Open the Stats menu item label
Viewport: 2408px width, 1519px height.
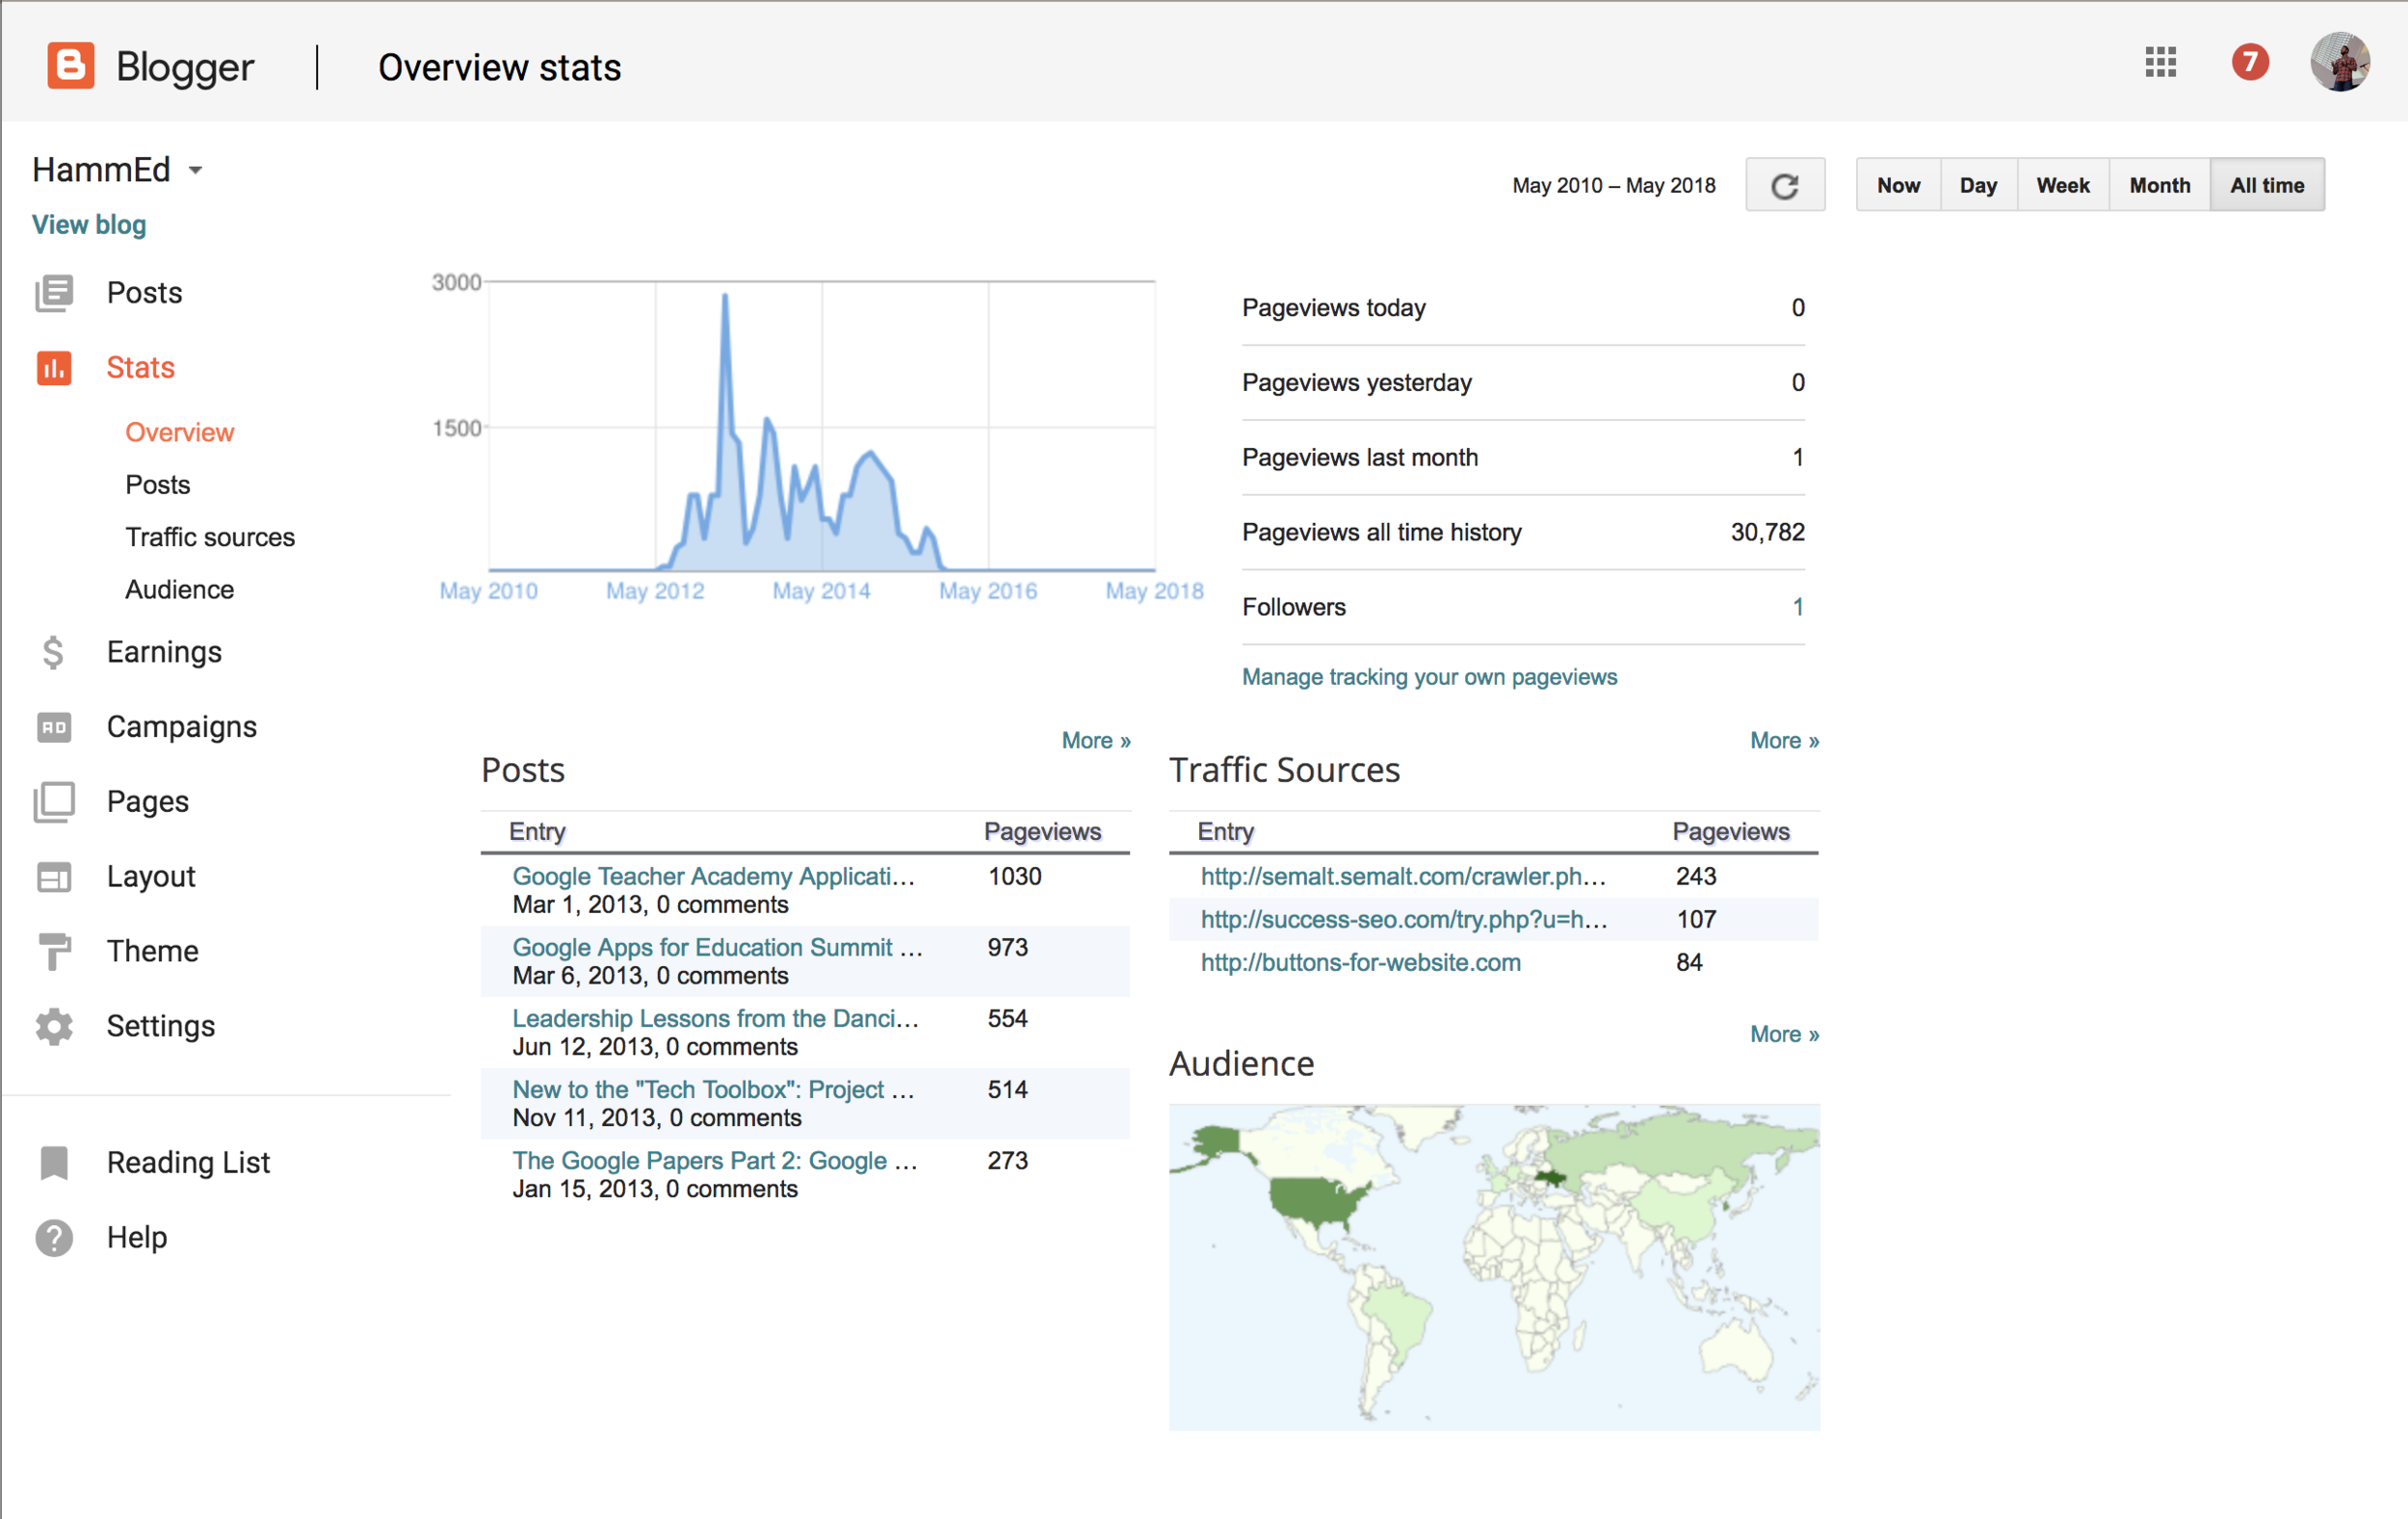click(141, 368)
